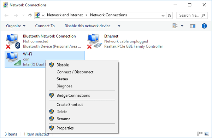Click Network cable unplugged status text
This screenshot has height=138, width=212.
click(x=126, y=41)
